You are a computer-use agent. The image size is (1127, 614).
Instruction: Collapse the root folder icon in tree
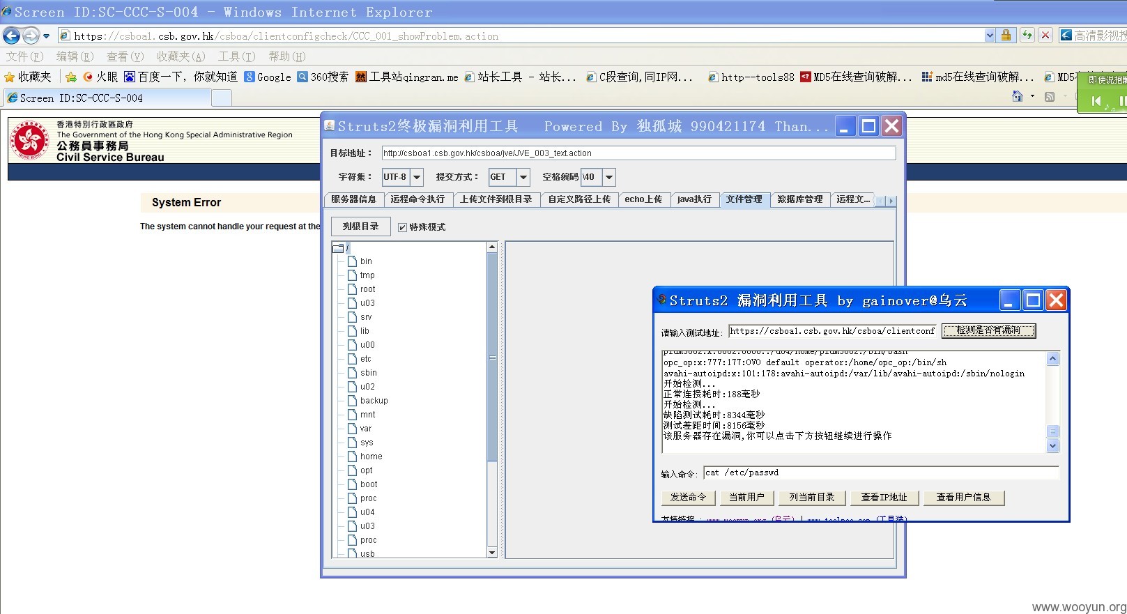pyautogui.click(x=338, y=248)
